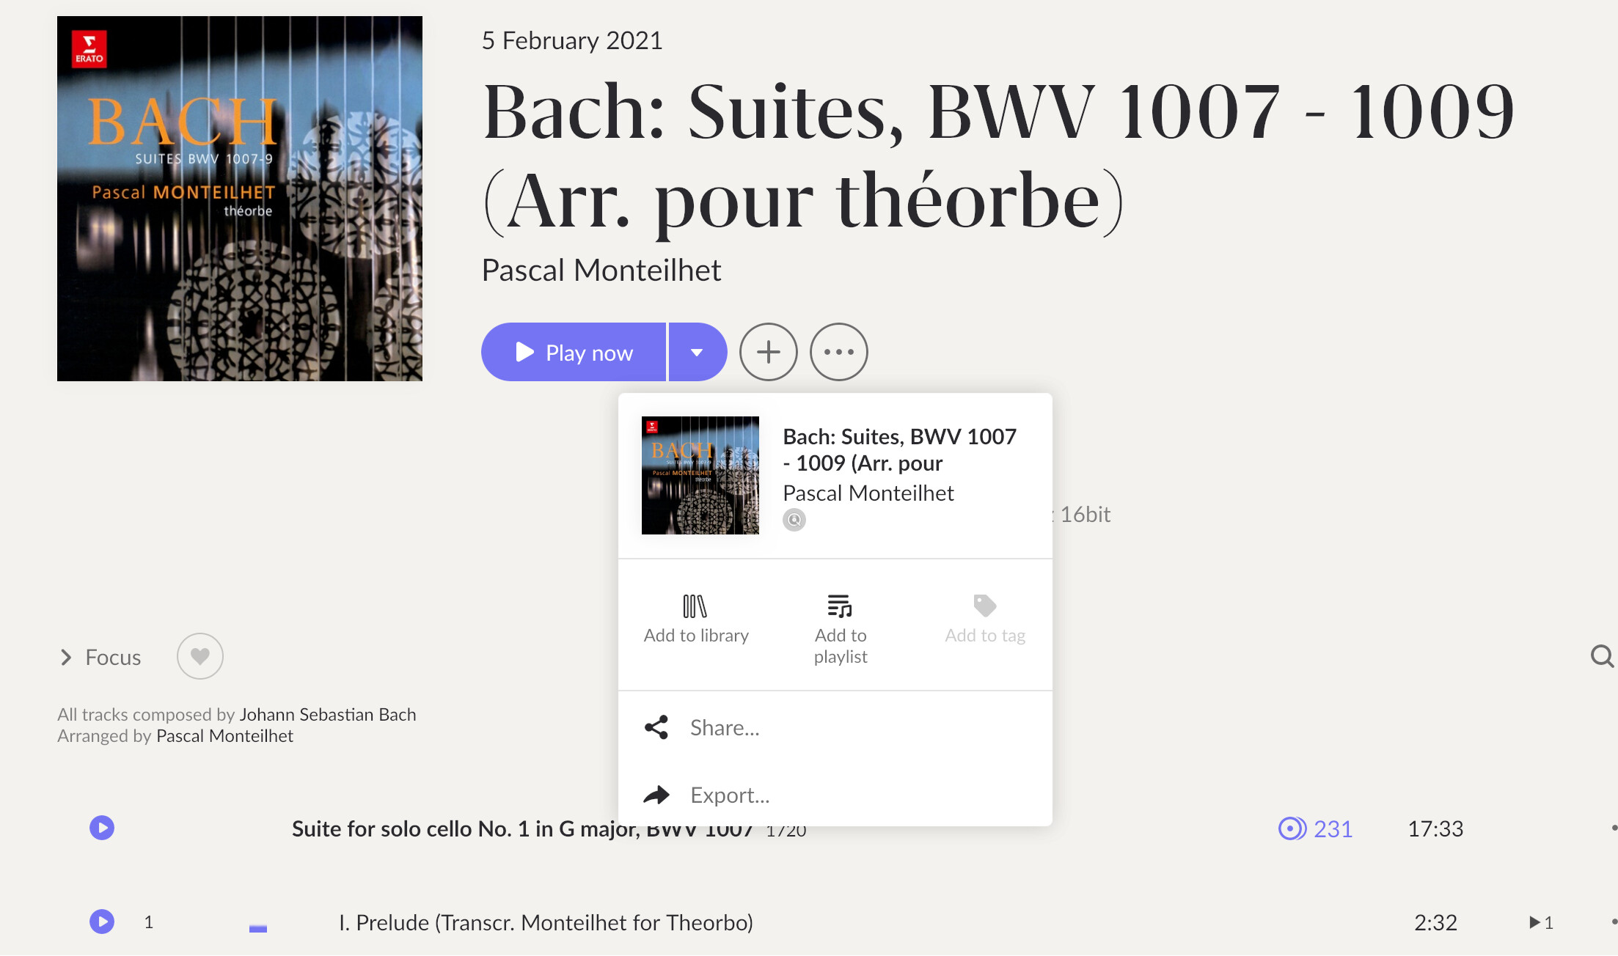Click the Add to library icon
This screenshot has width=1618, height=956.
695,606
